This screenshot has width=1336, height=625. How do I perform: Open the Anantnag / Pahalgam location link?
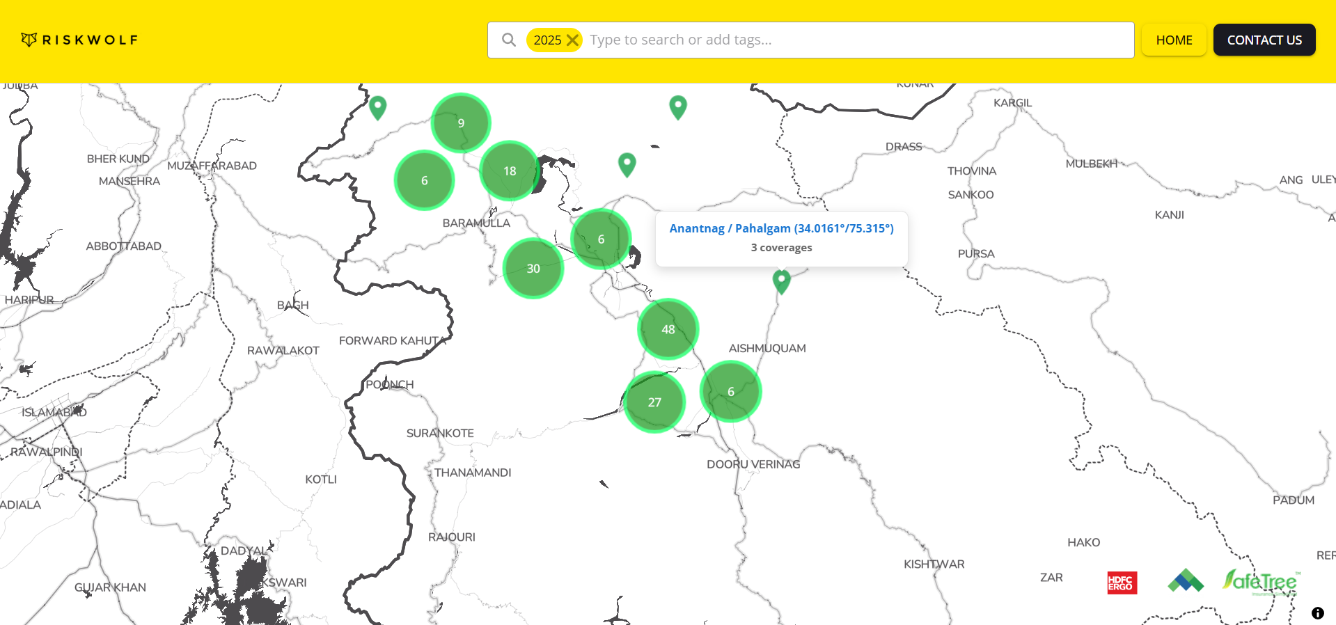coord(781,228)
